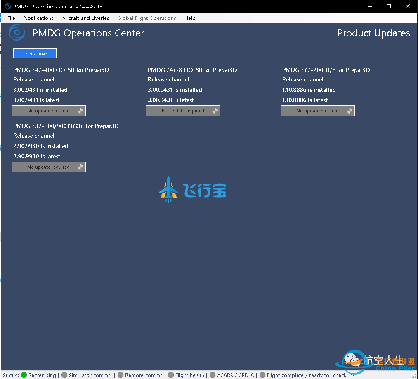Click the shield icon on 747-8 update button
Screen dimensions: 418x379
tap(215, 111)
